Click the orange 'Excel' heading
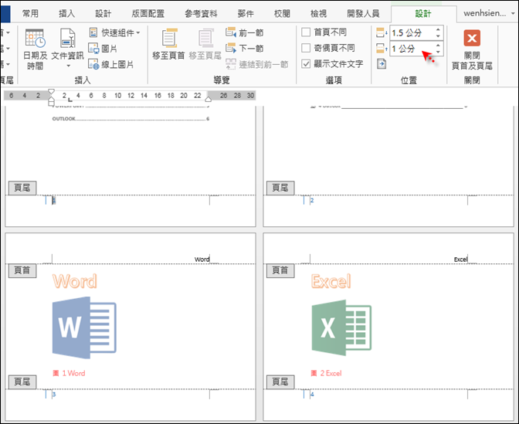The image size is (519, 424). coord(331,281)
